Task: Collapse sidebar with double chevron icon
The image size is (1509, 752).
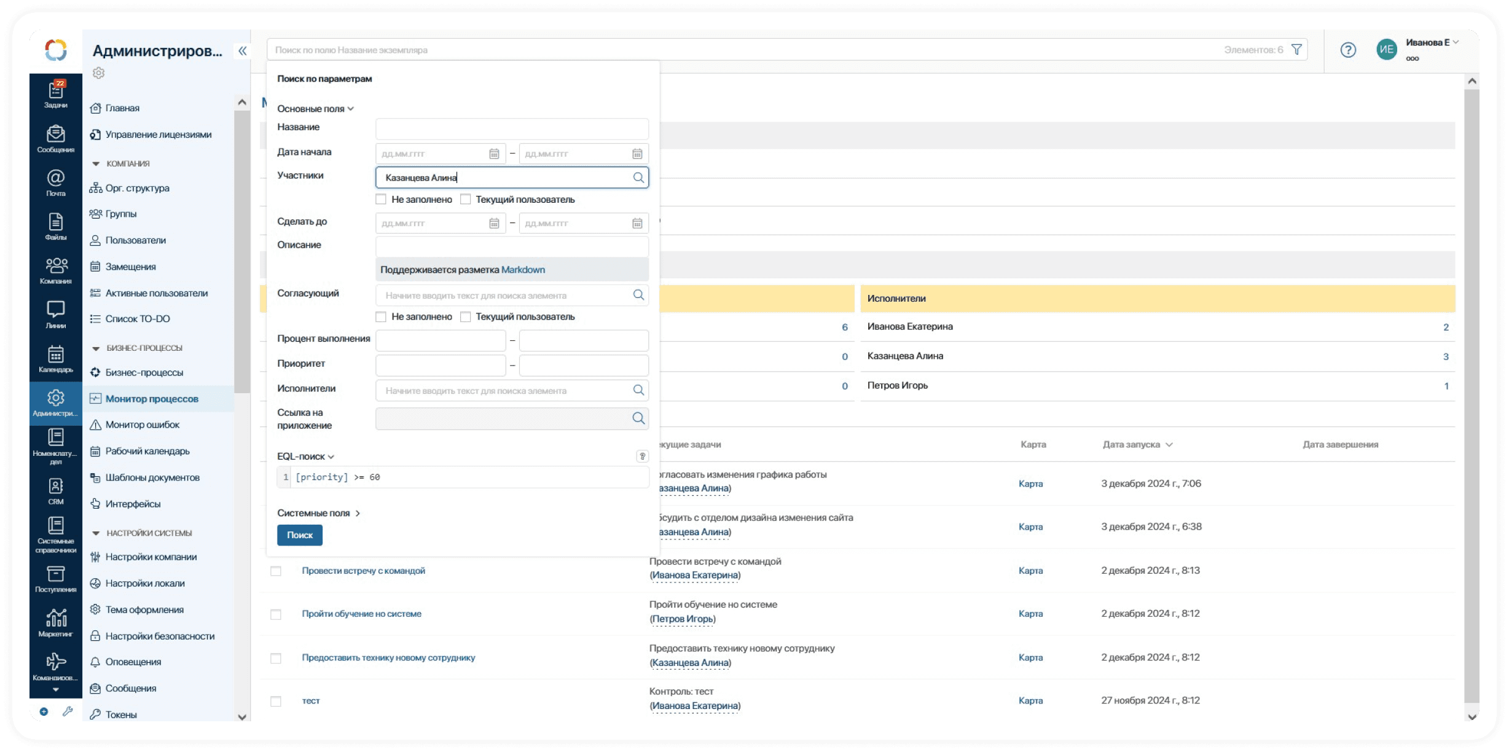Action: pyautogui.click(x=243, y=51)
